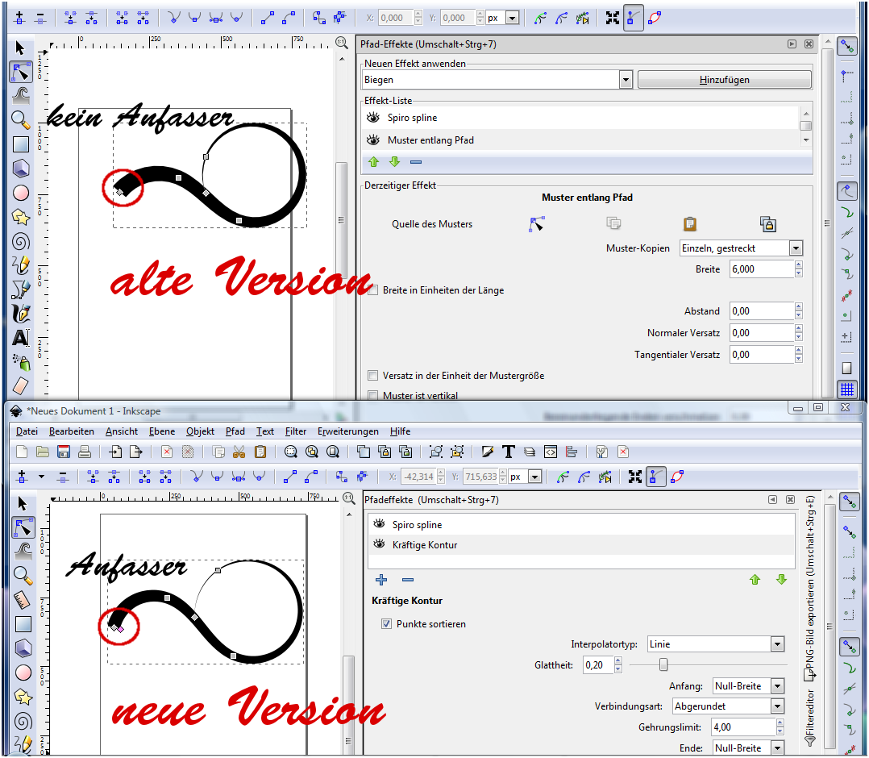The image size is (869, 758).
Task: Select 'Muster entlang Pfad' row in Effekt-Liste
Action: 580,140
